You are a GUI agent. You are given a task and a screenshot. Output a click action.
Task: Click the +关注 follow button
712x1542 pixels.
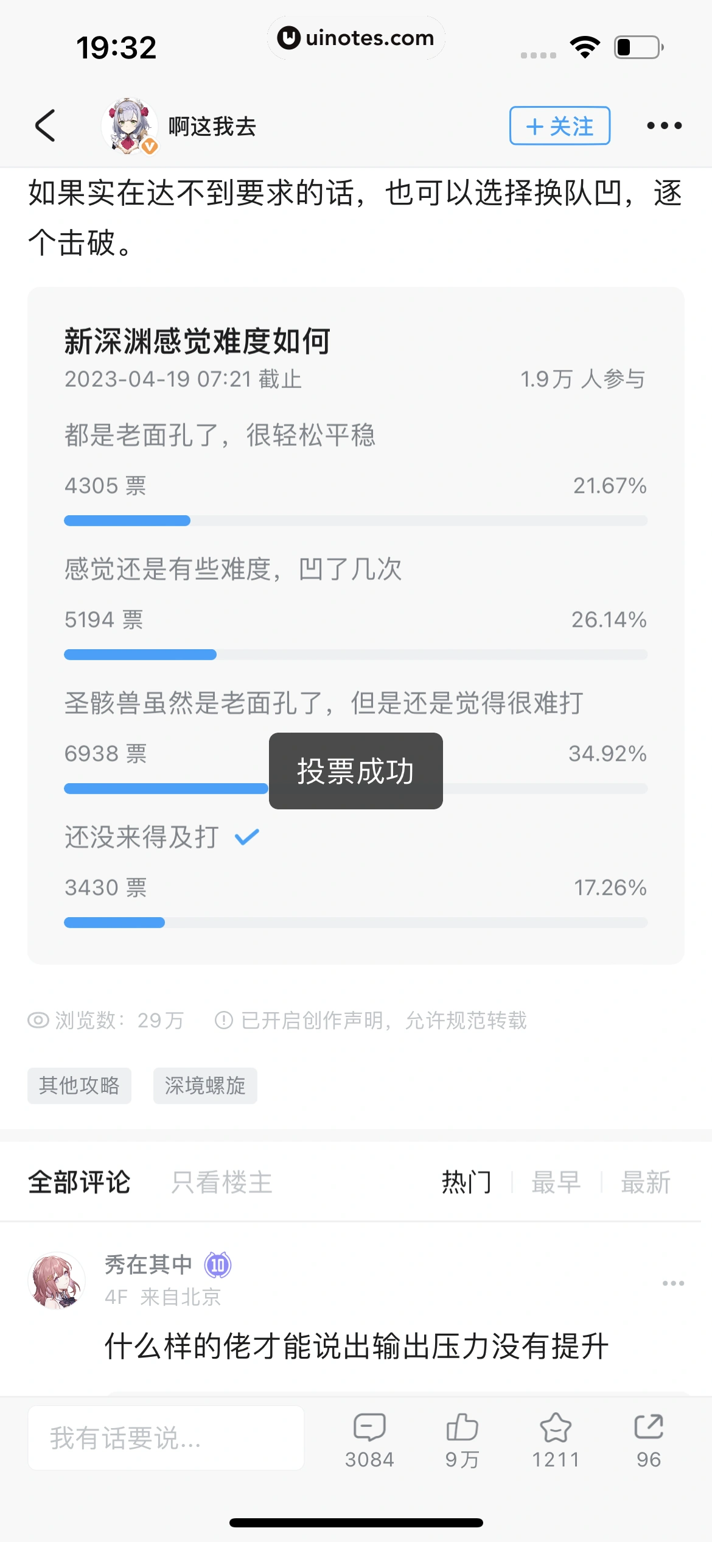tap(559, 125)
